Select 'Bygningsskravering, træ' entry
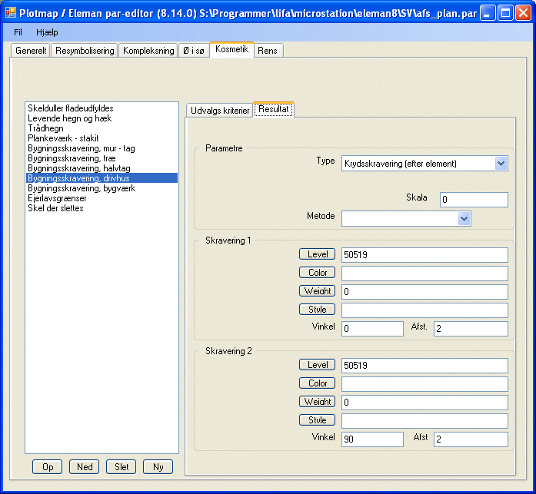The image size is (536, 494). click(x=102, y=158)
